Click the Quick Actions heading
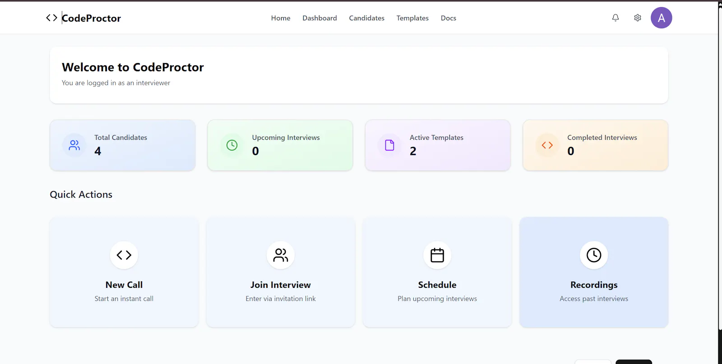The image size is (722, 364). pyautogui.click(x=81, y=194)
